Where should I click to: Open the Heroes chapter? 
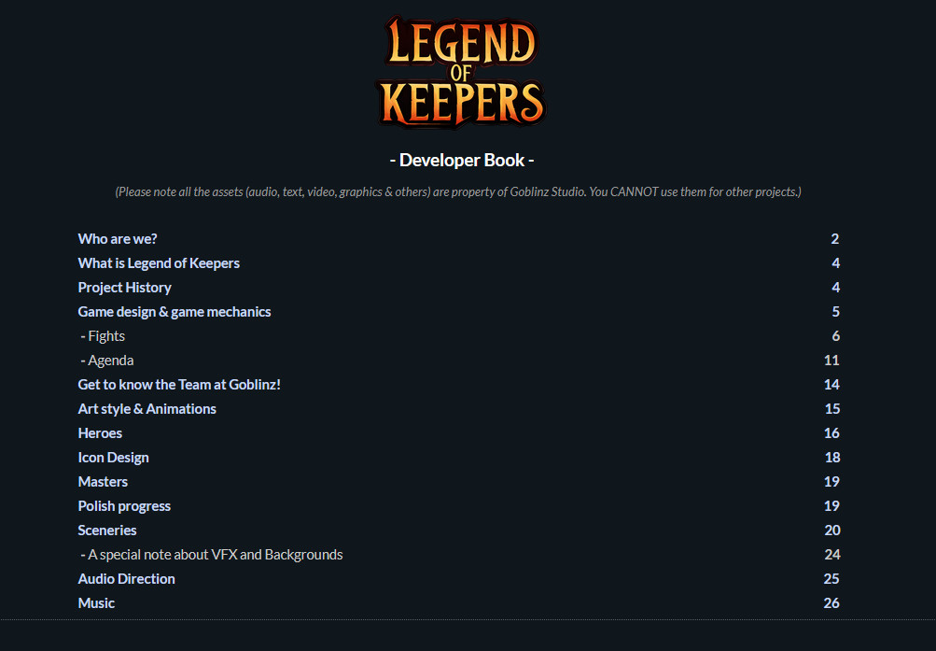tap(100, 433)
